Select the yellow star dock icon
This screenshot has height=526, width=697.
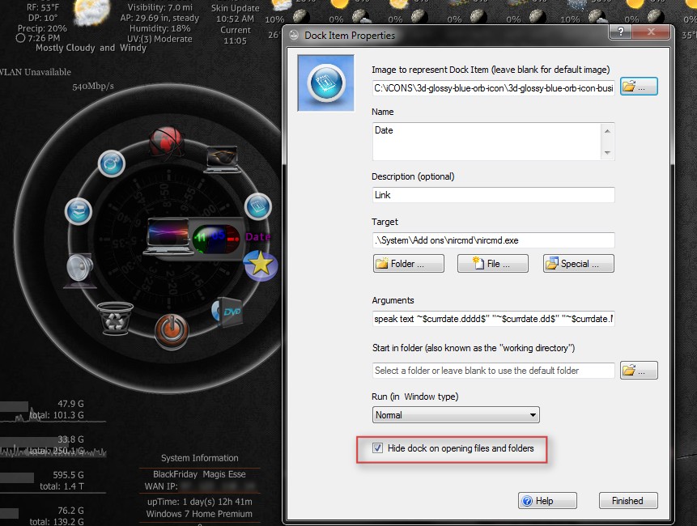[x=261, y=265]
